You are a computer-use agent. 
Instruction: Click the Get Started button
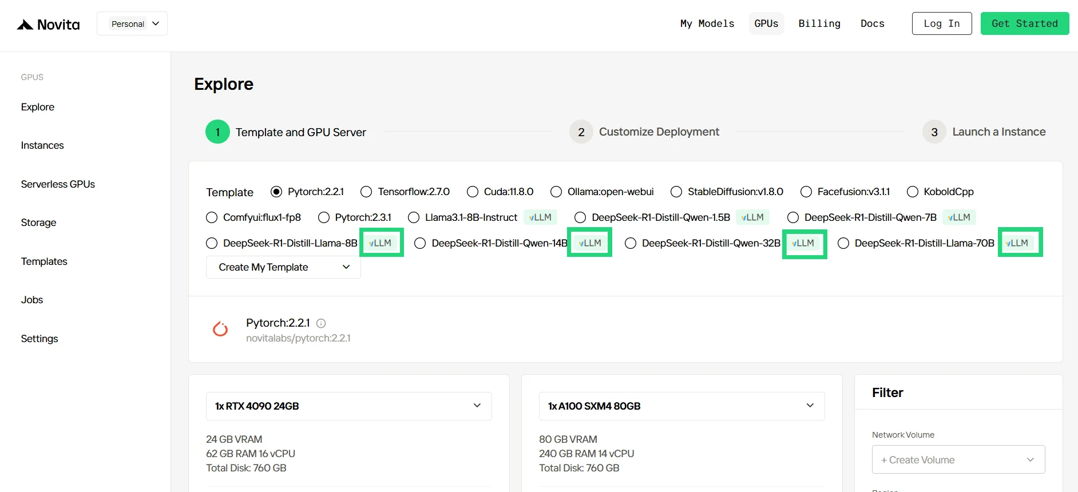point(1025,23)
